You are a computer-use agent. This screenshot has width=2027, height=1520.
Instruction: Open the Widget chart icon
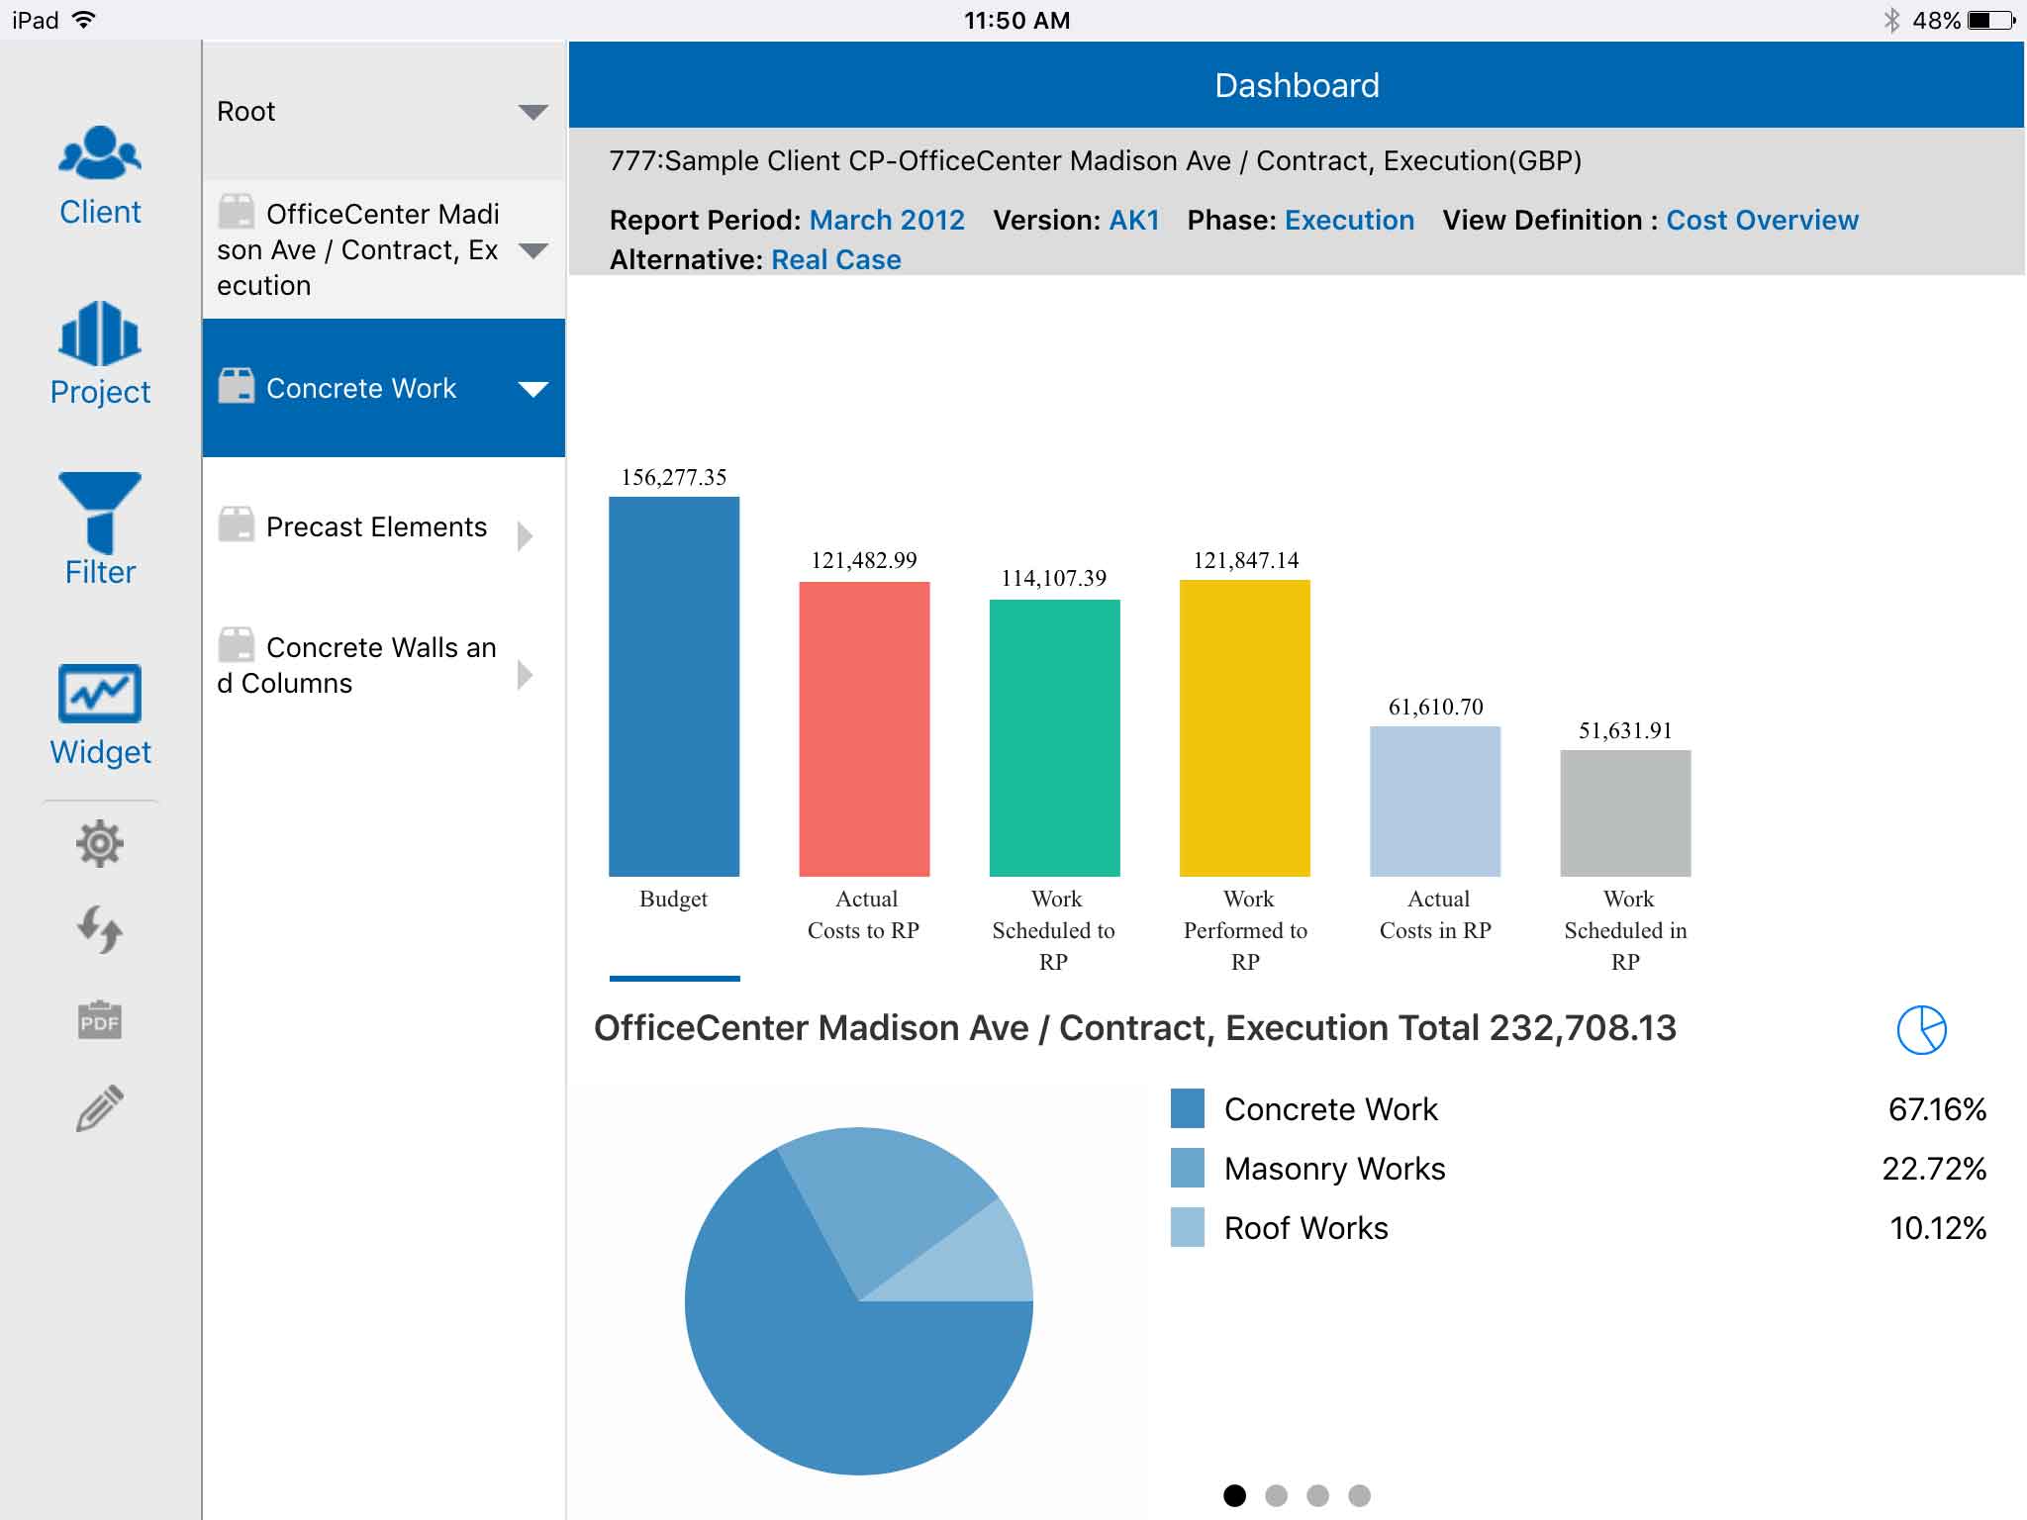pos(100,712)
